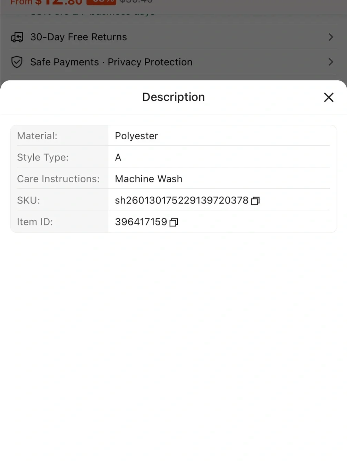Tap the Machine Wash care value
The width and height of the screenshot is (347, 463).
pos(149,179)
